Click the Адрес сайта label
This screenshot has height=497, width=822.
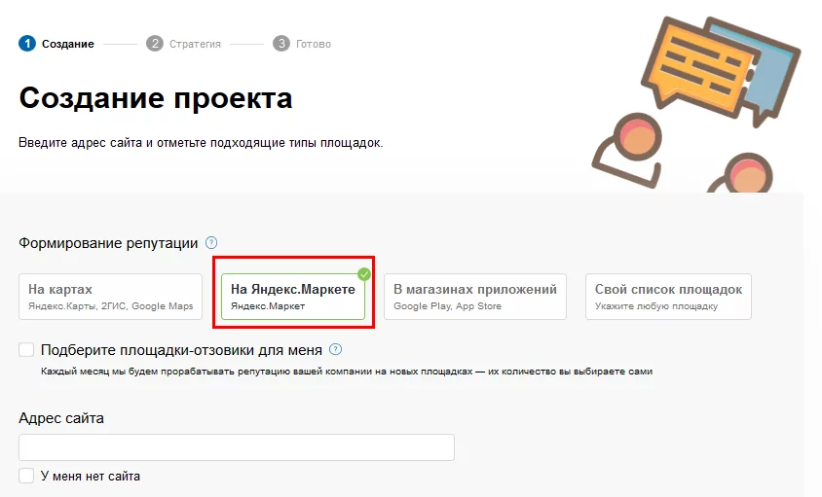61,418
